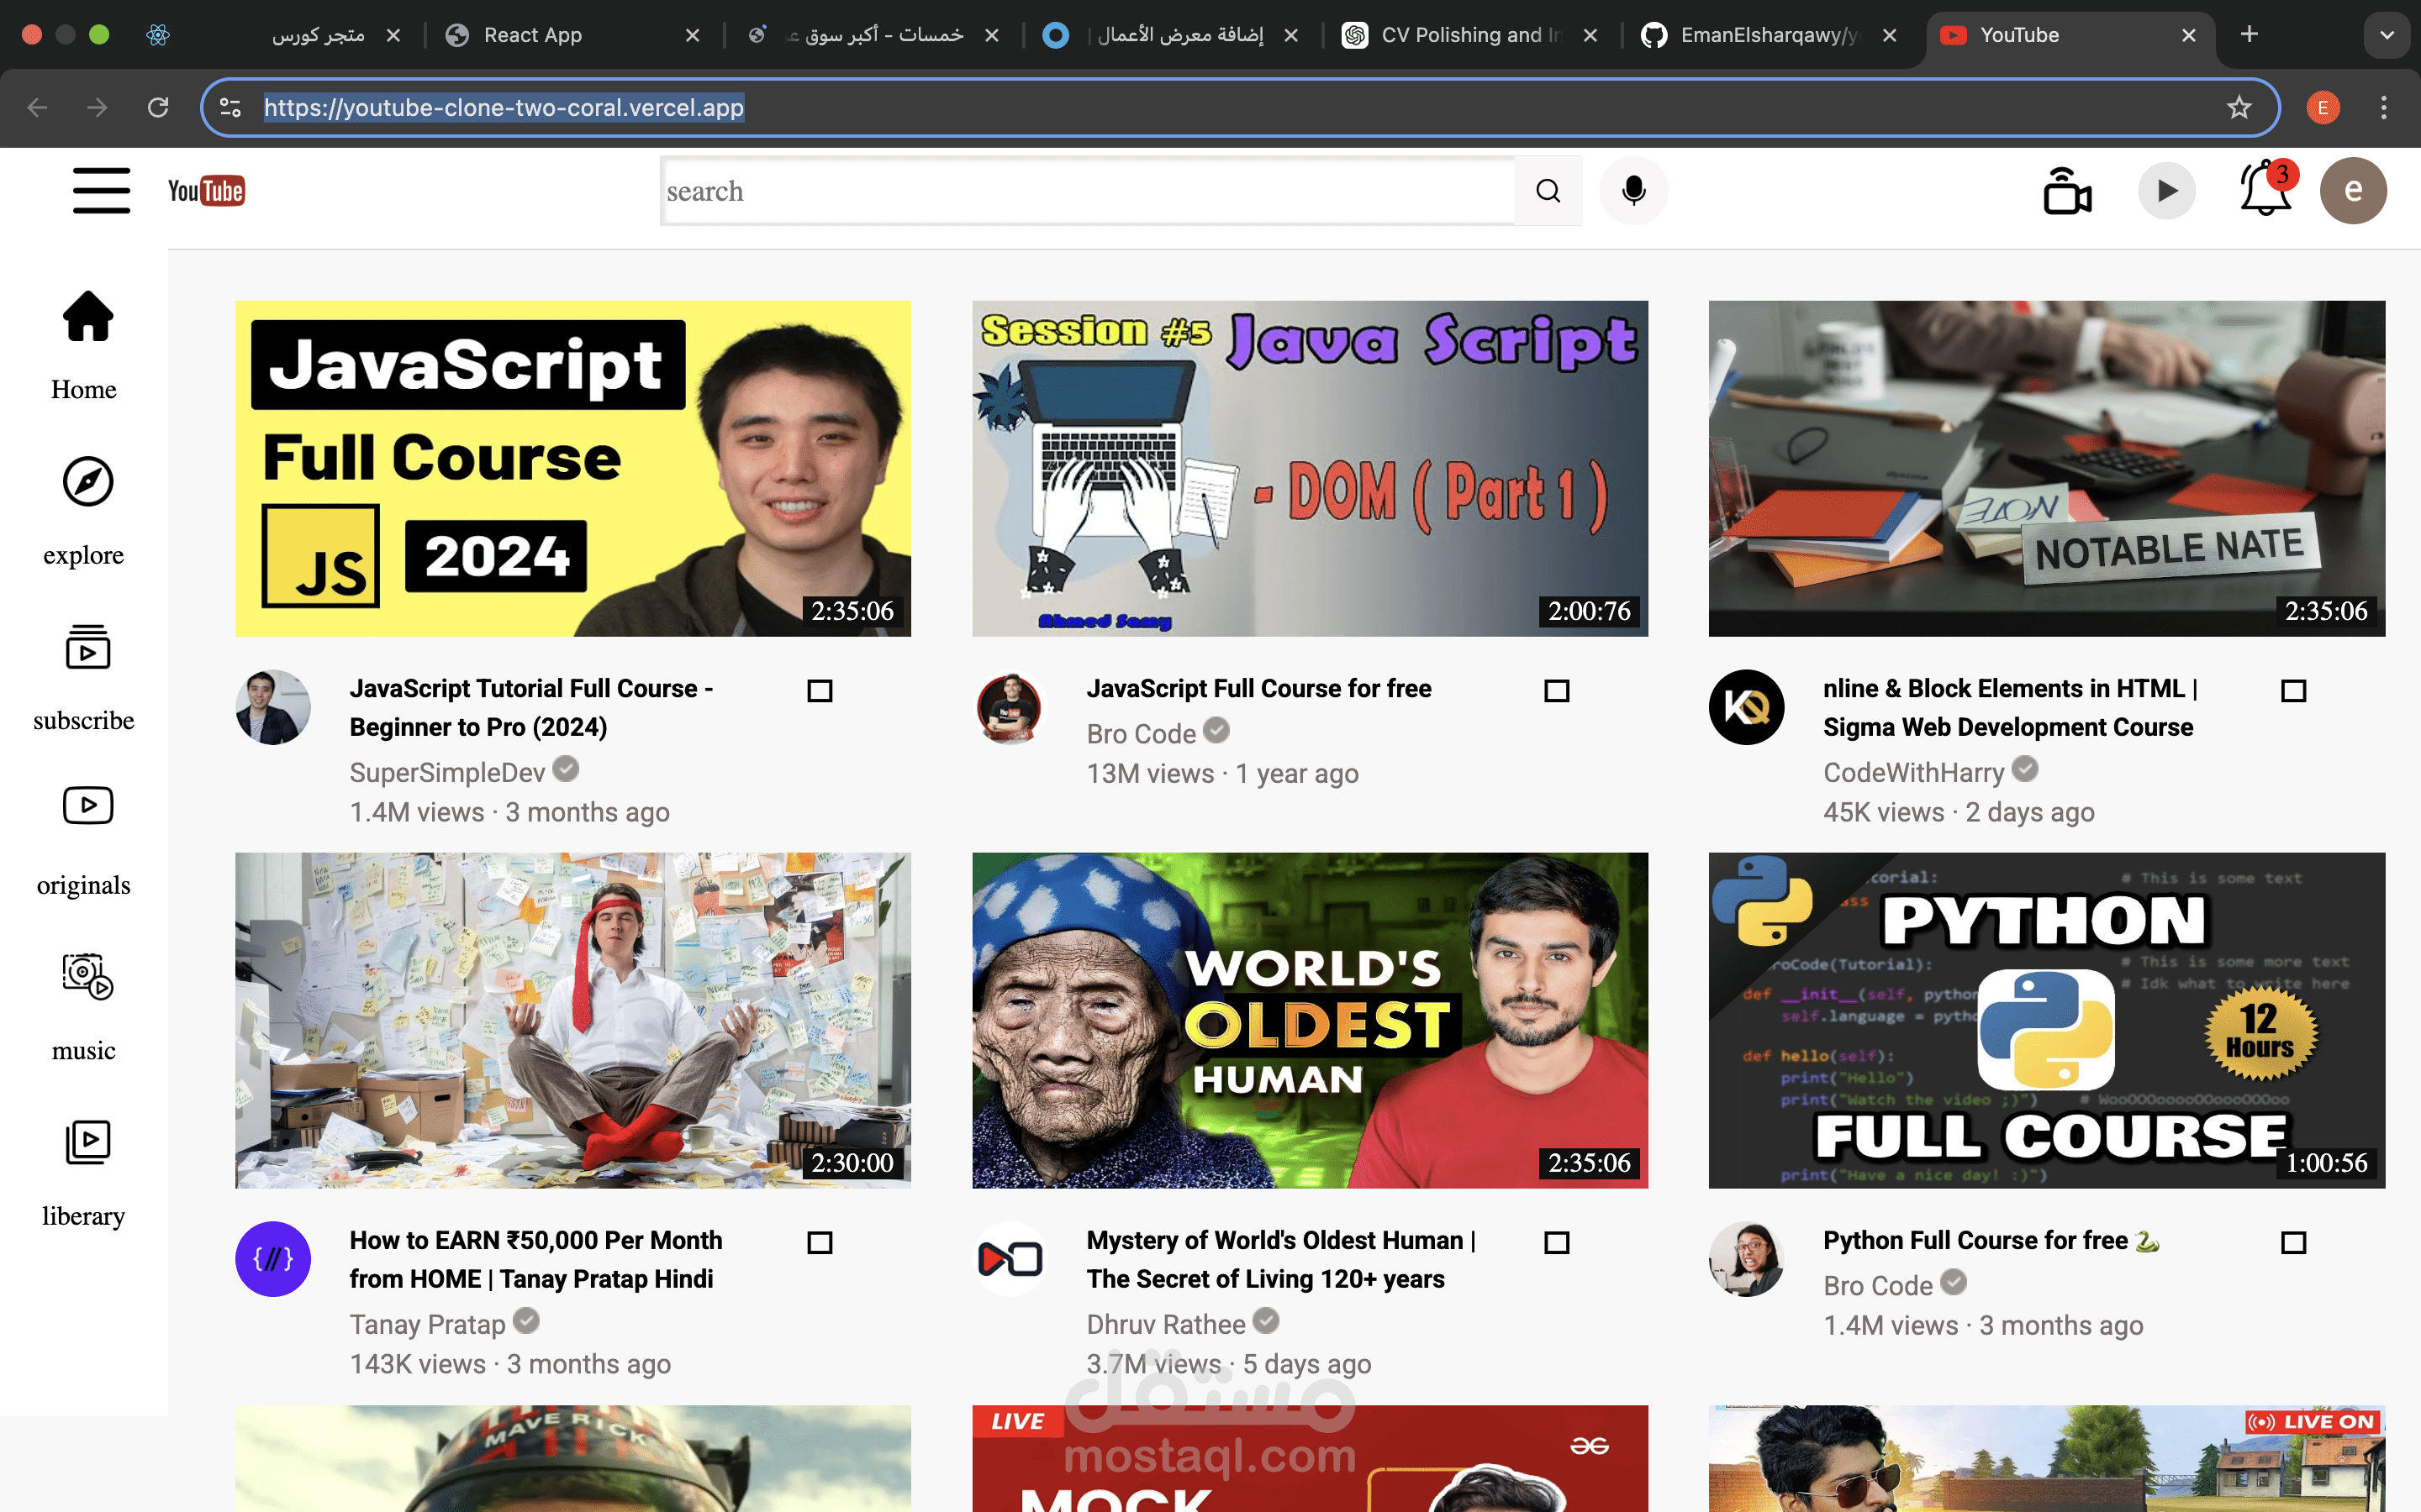
Task: Switch to the إضافة معرض الأعمال tab
Action: click(1170, 35)
